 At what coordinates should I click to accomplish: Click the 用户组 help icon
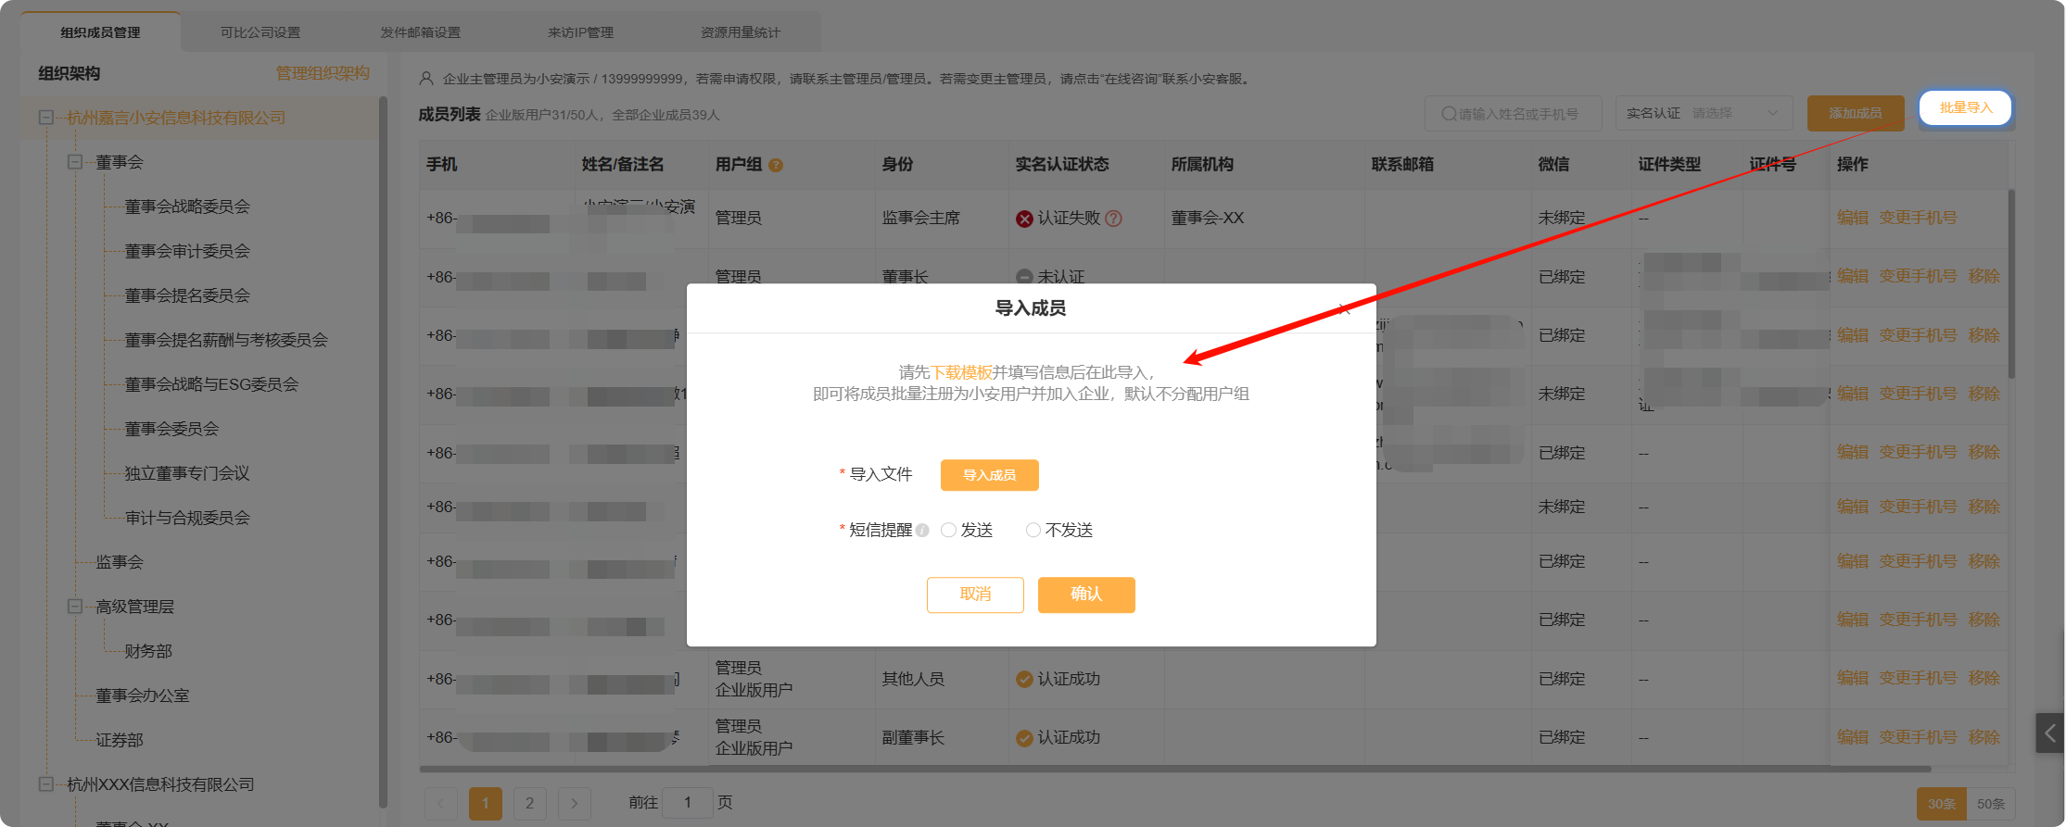pyautogui.click(x=776, y=166)
